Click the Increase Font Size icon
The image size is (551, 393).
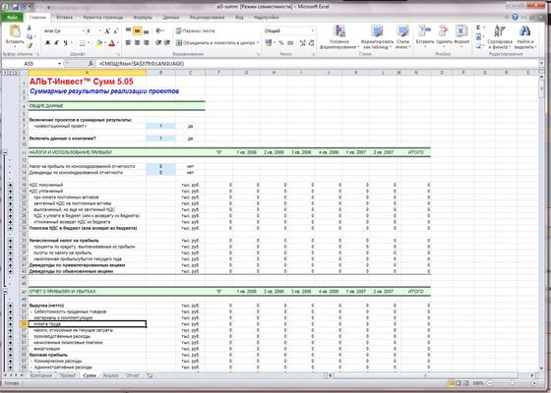[x=107, y=30]
